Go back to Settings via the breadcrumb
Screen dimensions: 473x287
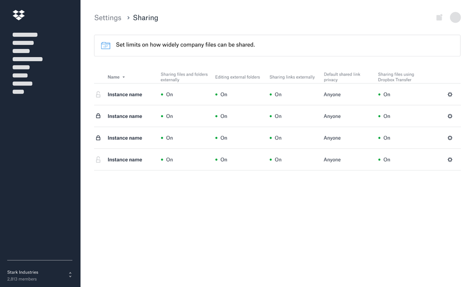(108, 18)
